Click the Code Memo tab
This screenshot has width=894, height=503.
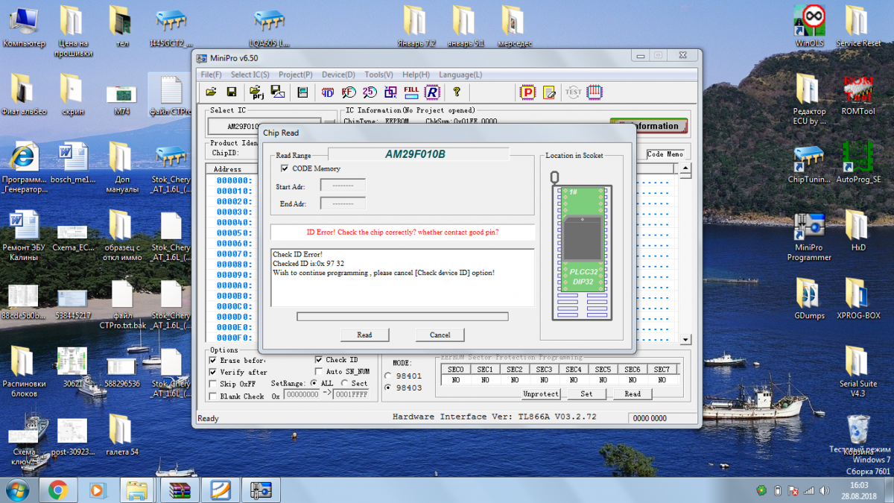point(665,154)
